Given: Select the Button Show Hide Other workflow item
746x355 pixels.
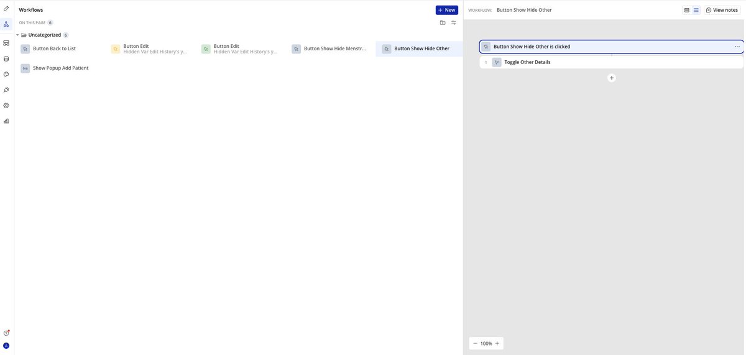Looking at the screenshot, I should [x=420, y=48].
